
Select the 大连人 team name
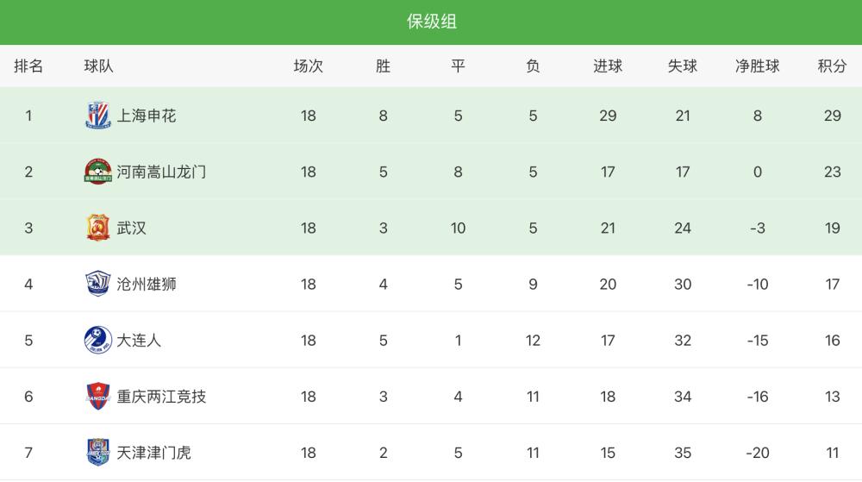139,341
